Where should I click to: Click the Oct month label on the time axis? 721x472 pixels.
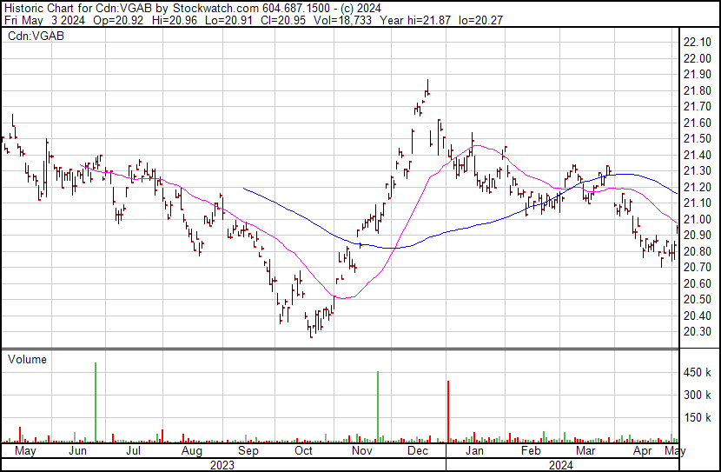(x=303, y=450)
